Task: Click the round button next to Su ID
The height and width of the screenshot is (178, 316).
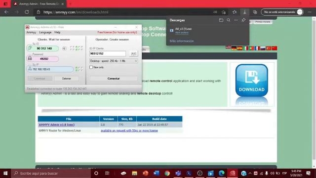Action: coord(64,48)
